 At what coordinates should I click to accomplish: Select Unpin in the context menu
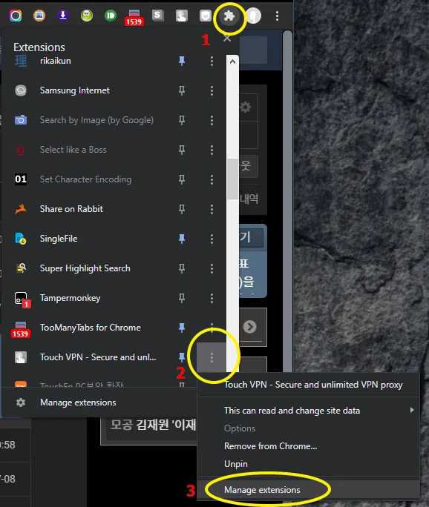tap(309, 464)
